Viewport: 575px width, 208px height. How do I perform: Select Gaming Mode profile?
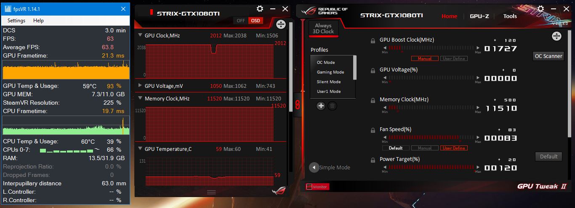click(330, 72)
